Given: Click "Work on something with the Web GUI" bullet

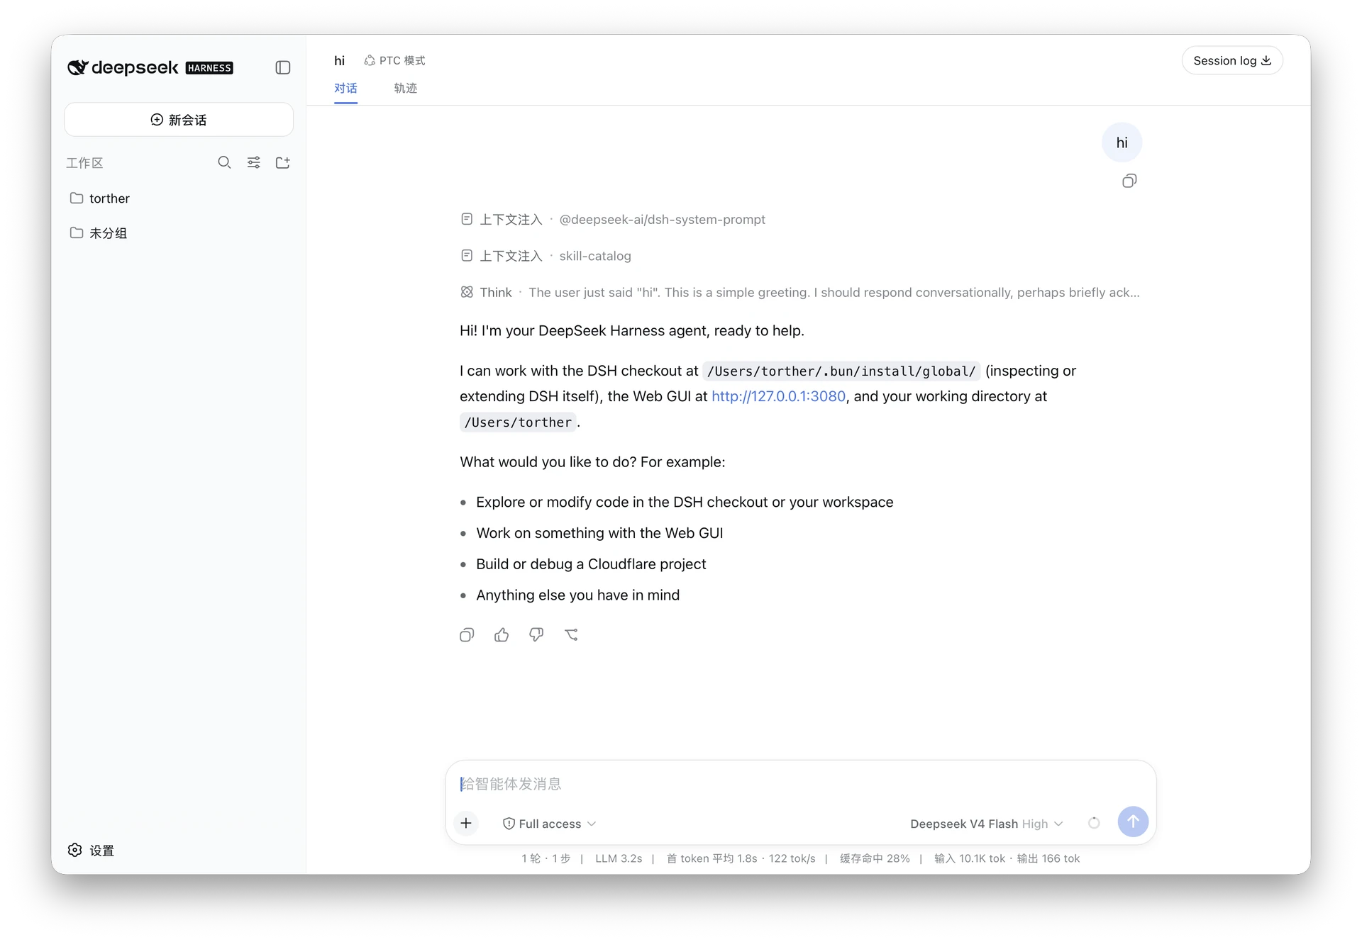Looking at the screenshot, I should click(x=599, y=532).
